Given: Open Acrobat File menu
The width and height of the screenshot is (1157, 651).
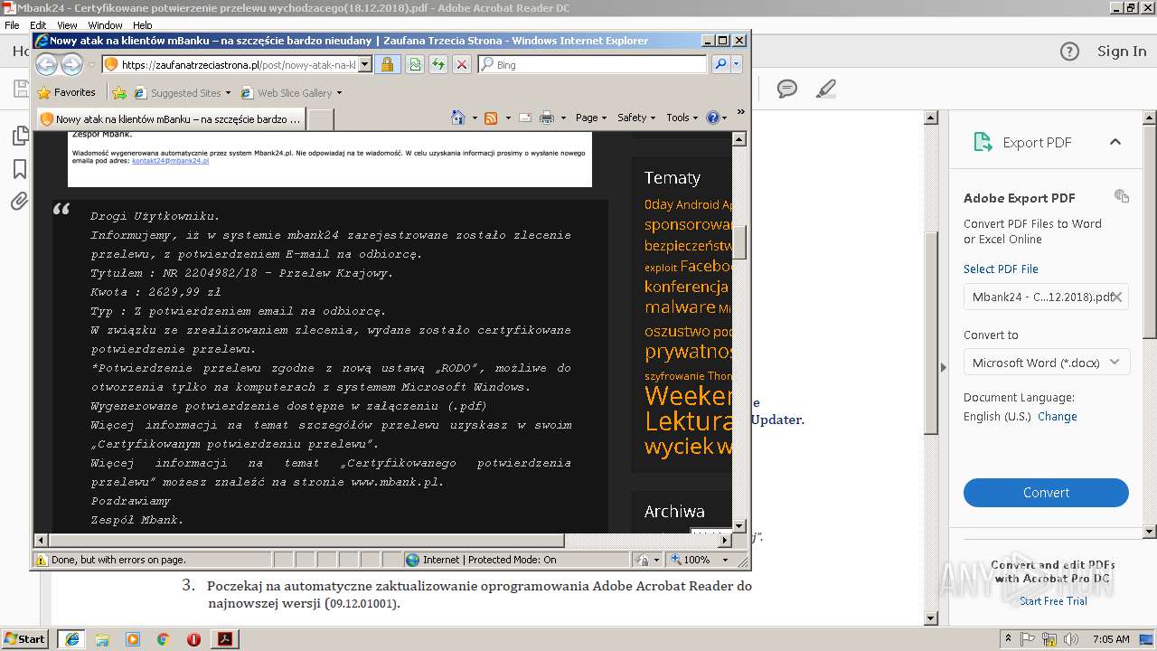Looking at the screenshot, I should [12, 25].
